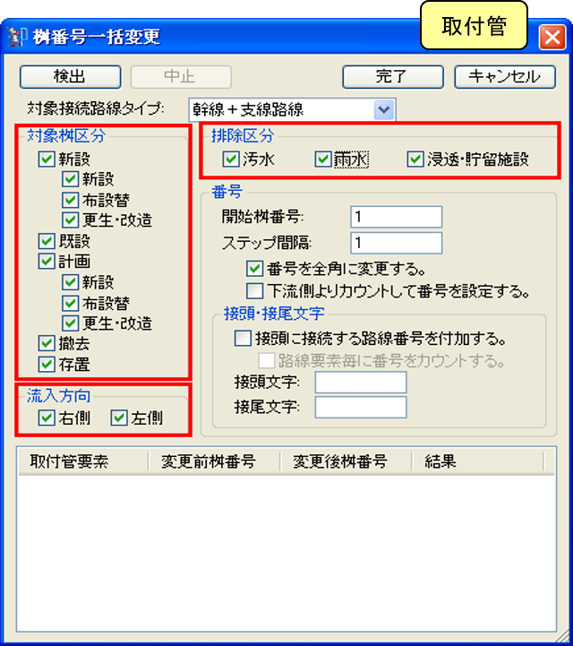Click the 開始桝番号 input field

[397, 217]
